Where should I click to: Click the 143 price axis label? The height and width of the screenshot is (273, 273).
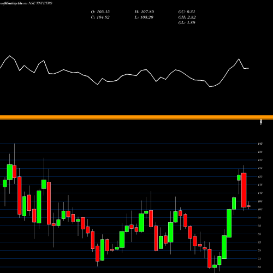coord(260,144)
